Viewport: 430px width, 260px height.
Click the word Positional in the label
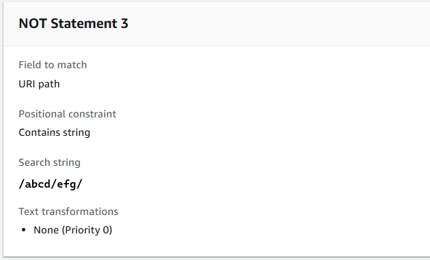(42, 114)
